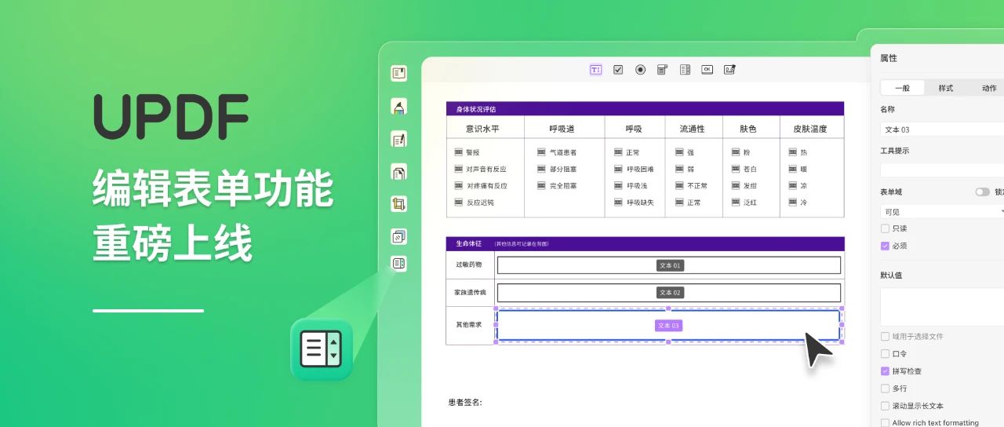Screen dimensions: 1004x427
Task: Click the form field icon beside 警报
Action: click(458, 152)
